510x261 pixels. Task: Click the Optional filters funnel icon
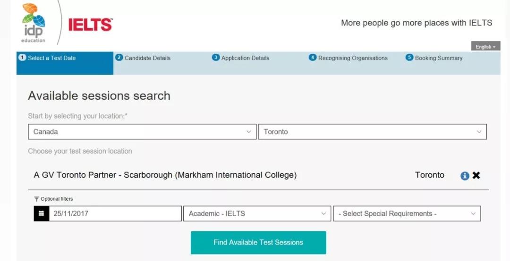click(x=36, y=199)
